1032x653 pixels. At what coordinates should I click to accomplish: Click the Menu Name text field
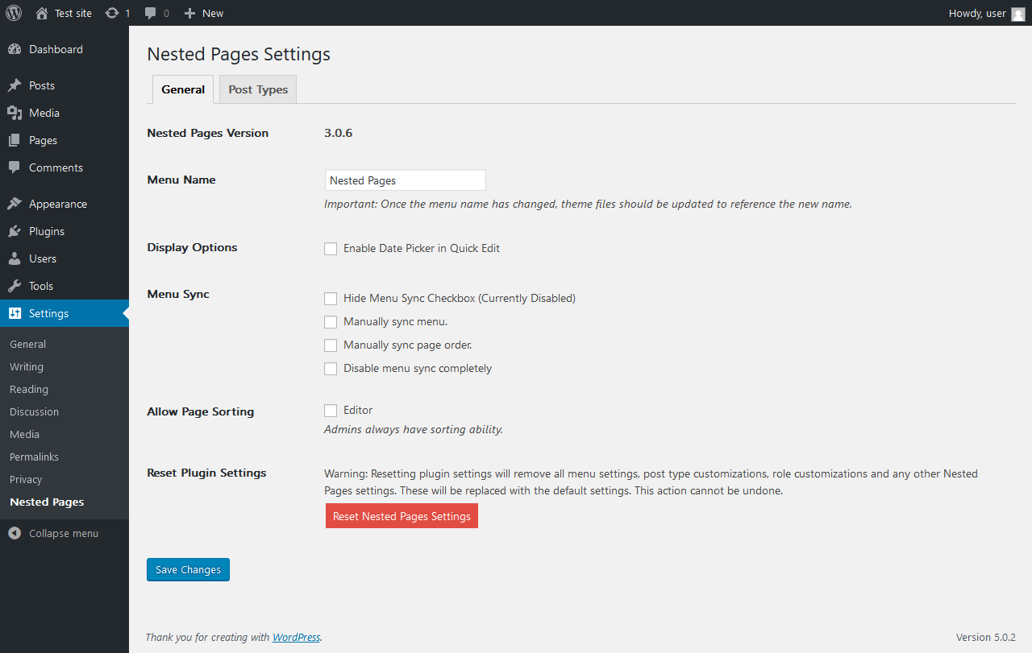pyautogui.click(x=405, y=180)
